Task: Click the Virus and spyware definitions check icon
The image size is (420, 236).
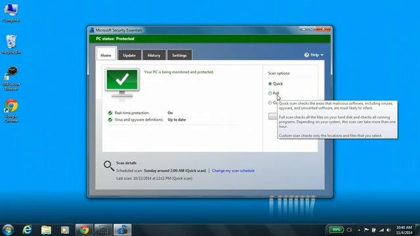Action: 110,119
